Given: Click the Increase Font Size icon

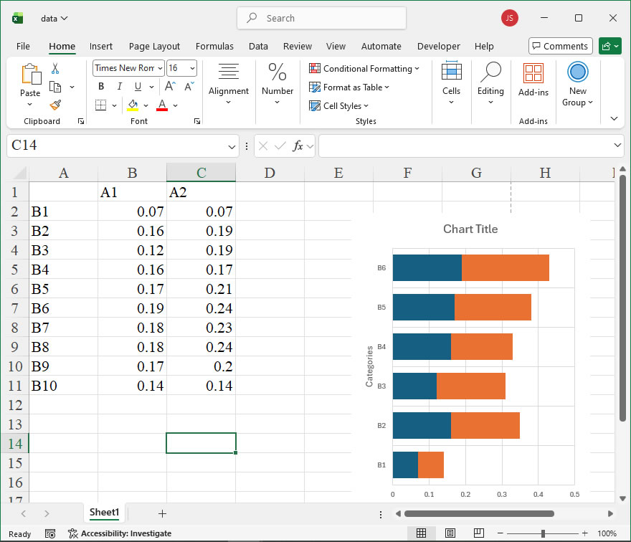Looking at the screenshot, I should [x=171, y=87].
